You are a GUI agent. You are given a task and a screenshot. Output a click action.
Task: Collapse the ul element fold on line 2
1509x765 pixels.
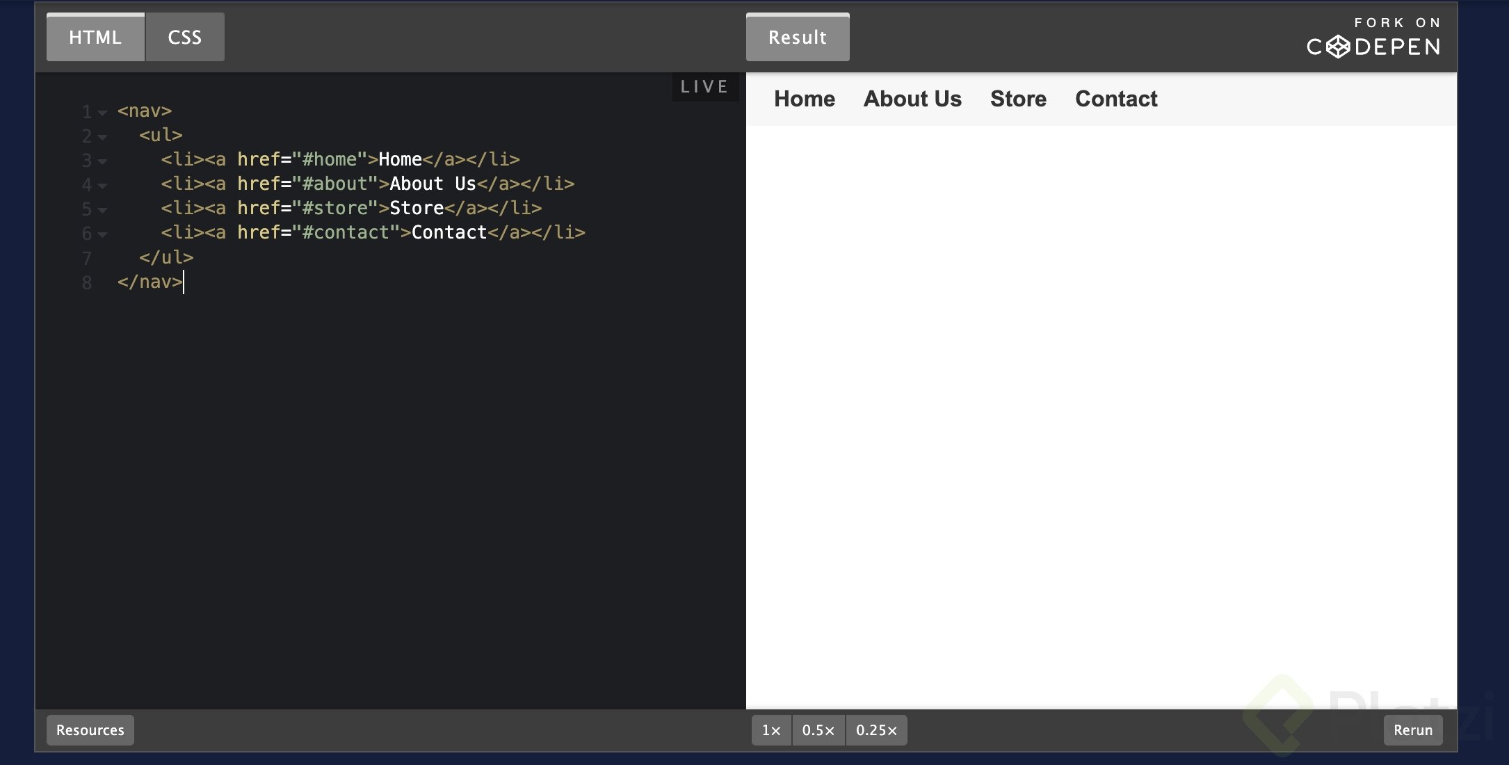click(103, 137)
